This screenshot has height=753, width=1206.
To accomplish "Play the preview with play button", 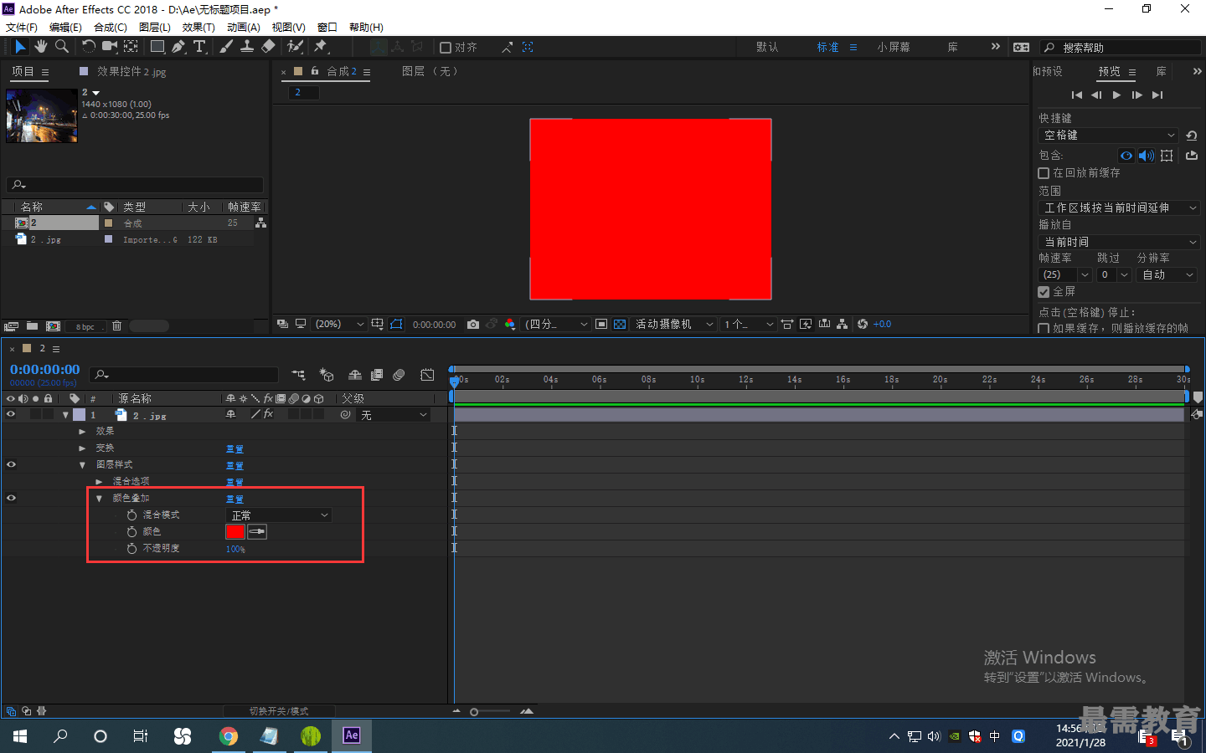I will pyautogui.click(x=1116, y=95).
